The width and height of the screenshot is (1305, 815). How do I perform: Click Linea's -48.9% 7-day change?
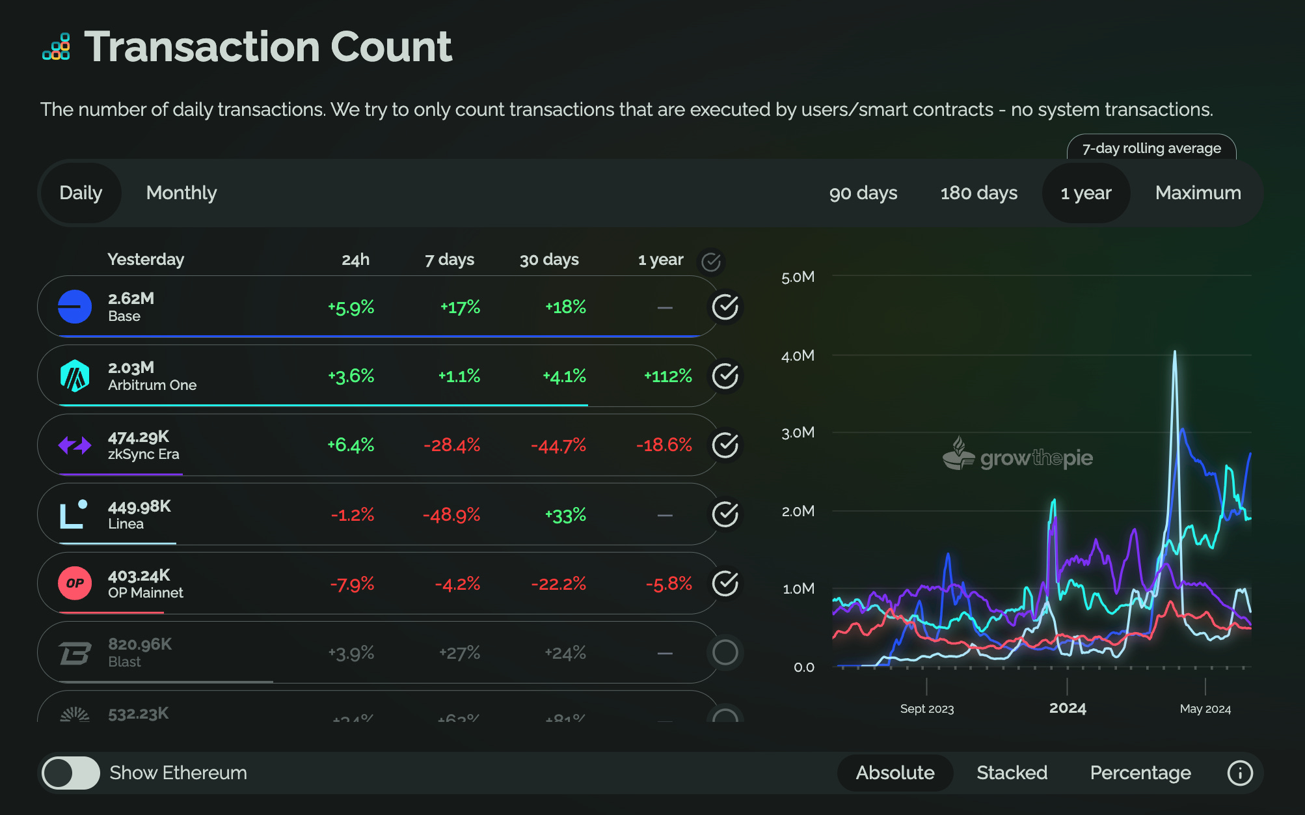coord(451,515)
